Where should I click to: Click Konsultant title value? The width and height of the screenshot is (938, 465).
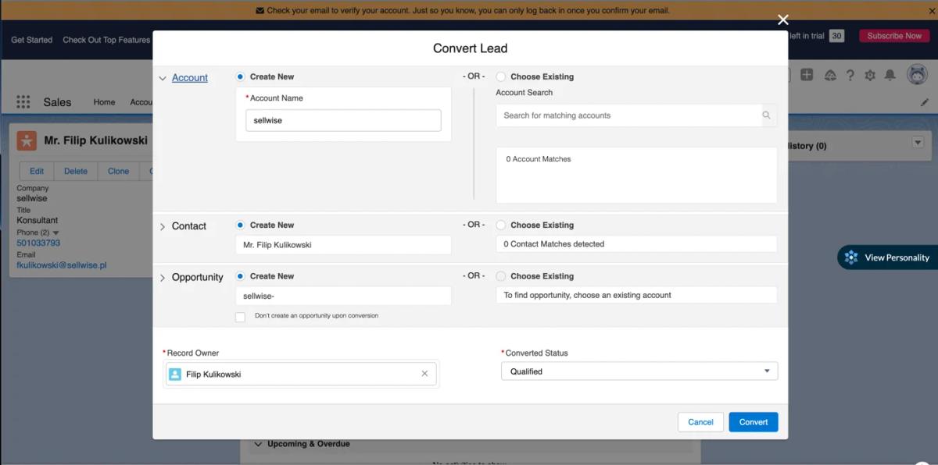(38, 221)
